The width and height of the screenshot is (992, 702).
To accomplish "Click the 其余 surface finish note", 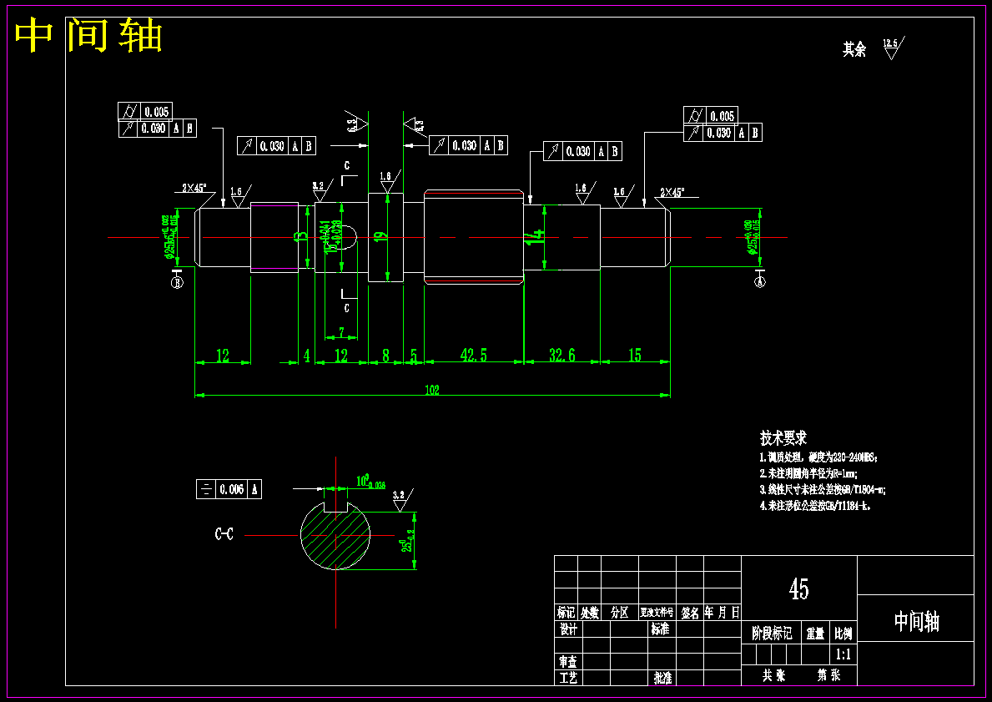I will 854,49.
